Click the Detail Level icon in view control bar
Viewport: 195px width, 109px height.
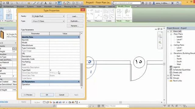pyautogui.click(x=44, y=102)
